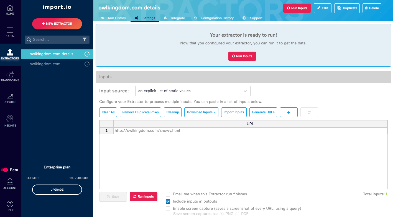The image size is (393, 217).
Task: Click the Upgrade button
Action: [57, 190]
